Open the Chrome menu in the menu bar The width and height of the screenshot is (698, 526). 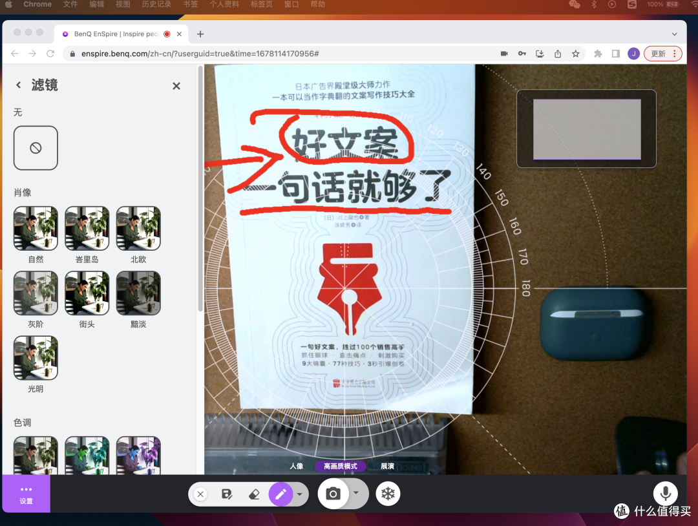tap(37, 4)
